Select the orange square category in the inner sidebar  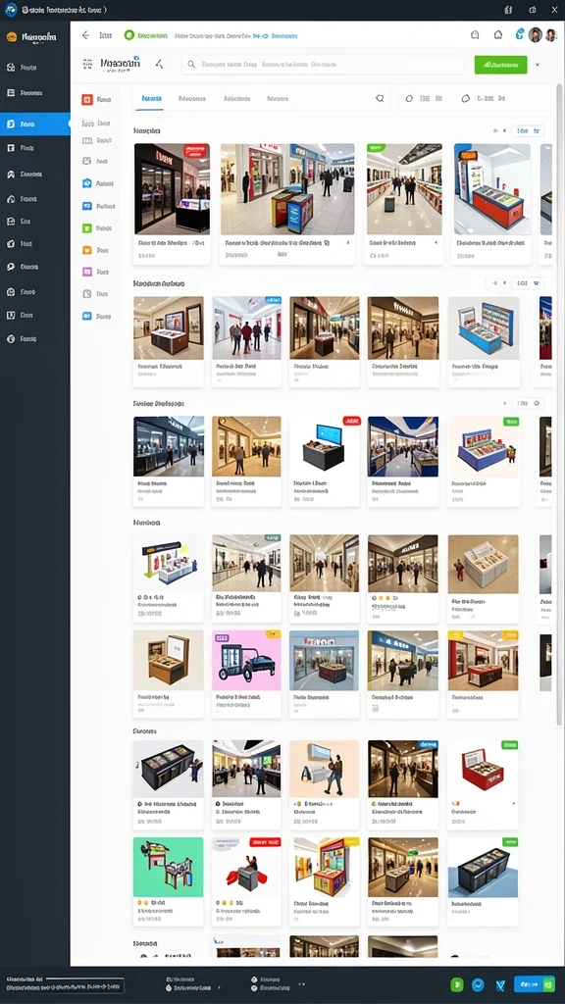(x=87, y=250)
